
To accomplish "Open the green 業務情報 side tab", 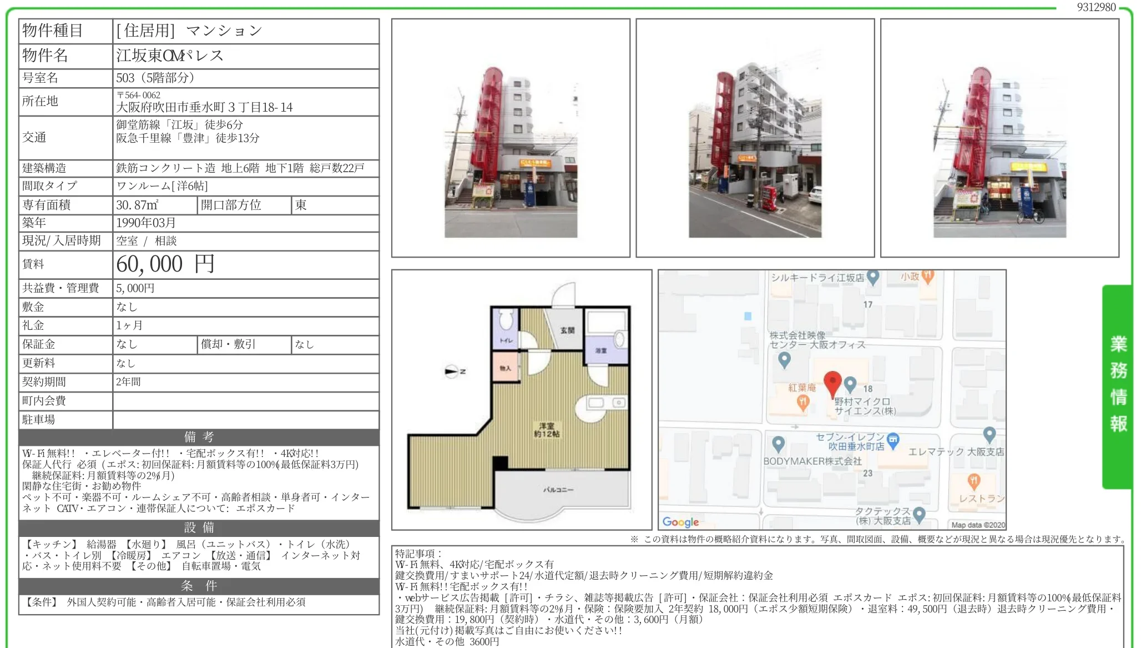I will tap(1118, 385).
